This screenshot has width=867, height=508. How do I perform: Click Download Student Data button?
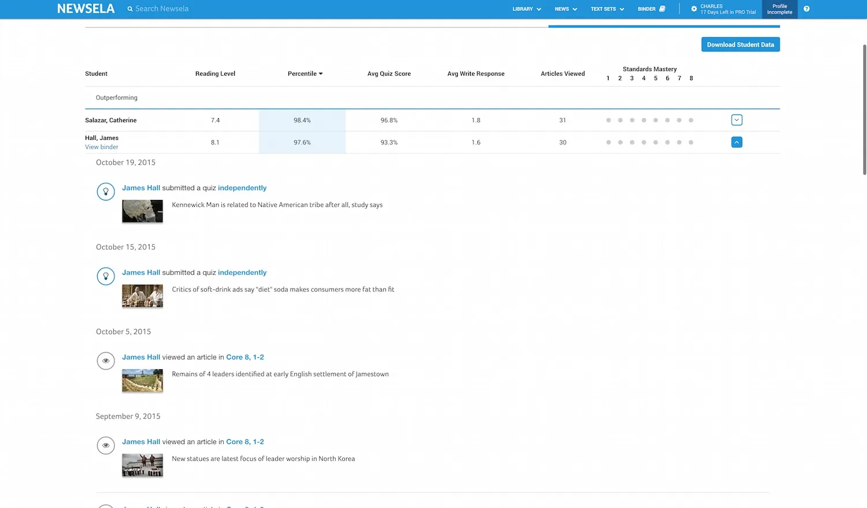(x=740, y=45)
